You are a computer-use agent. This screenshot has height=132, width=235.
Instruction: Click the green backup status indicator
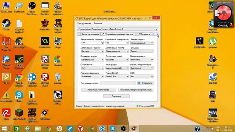click(x=137, y=106)
